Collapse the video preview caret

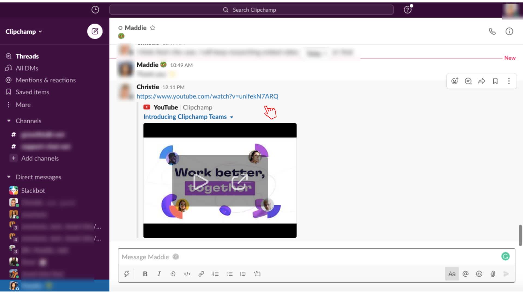coord(232,117)
